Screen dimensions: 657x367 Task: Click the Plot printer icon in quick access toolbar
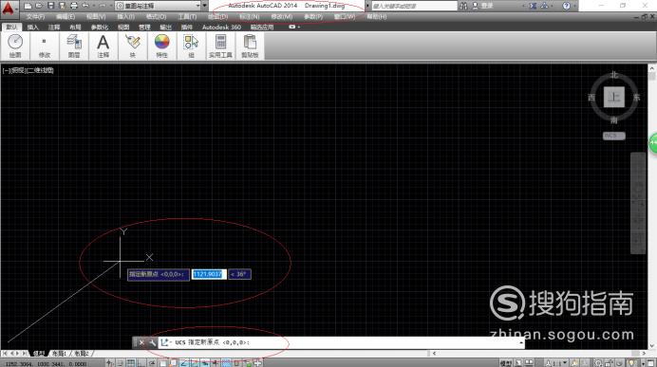74,6
